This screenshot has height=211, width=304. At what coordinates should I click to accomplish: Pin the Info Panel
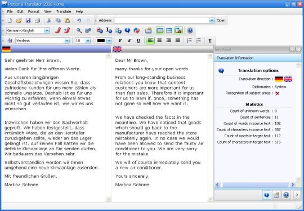click(292, 50)
